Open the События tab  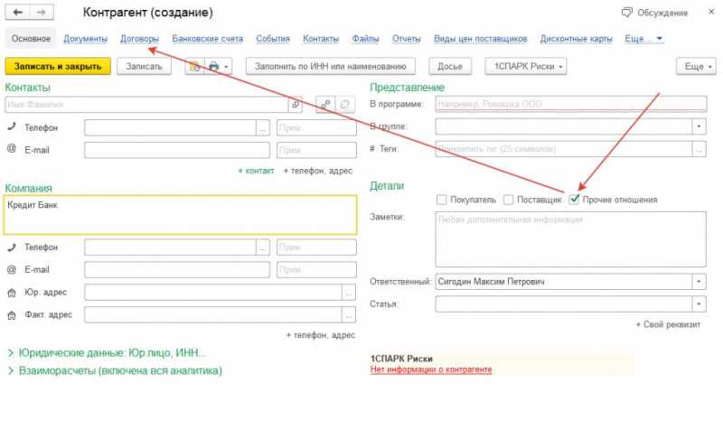click(x=273, y=39)
